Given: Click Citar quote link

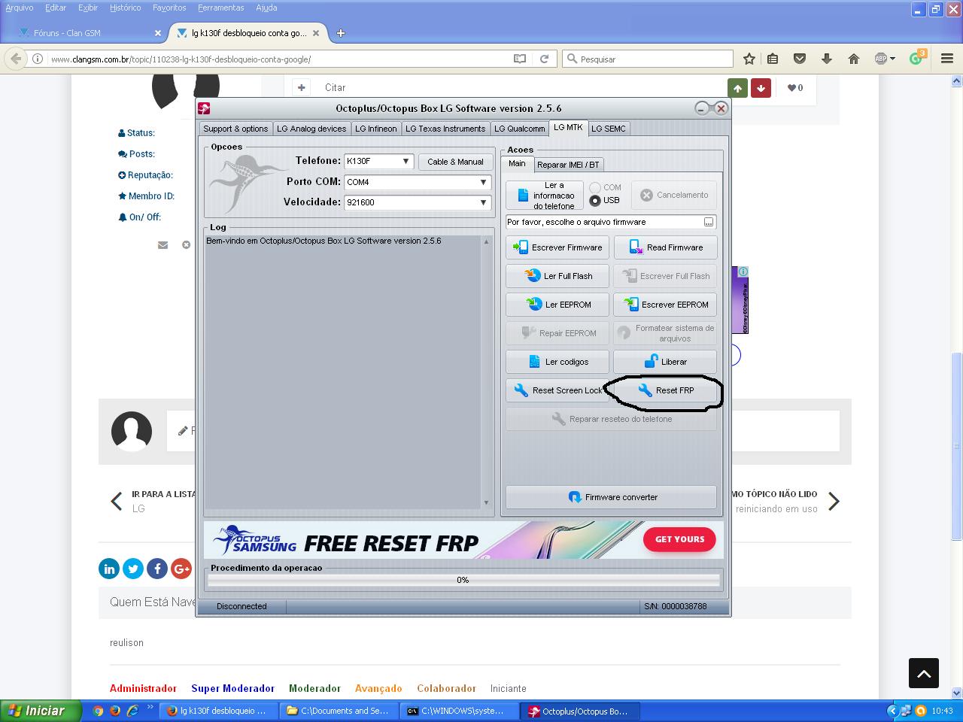Looking at the screenshot, I should 335,88.
